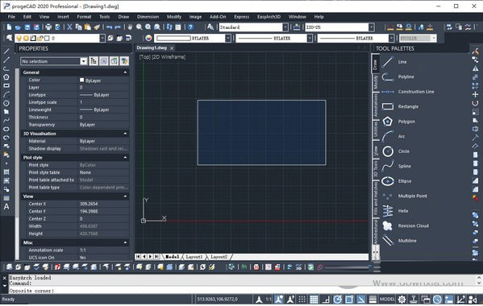Click the New drawing icon
The width and height of the screenshot is (483, 306).
(9, 27)
